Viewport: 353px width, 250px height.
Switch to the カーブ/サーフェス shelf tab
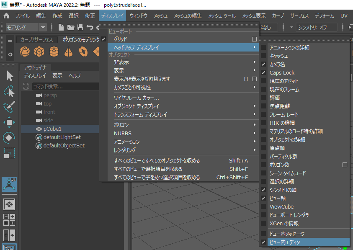pos(37,40)
